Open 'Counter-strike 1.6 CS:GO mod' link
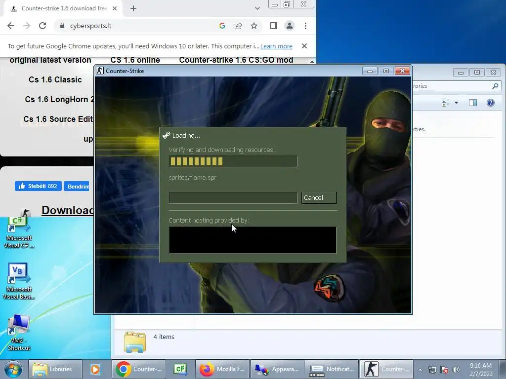The height and width of the screenshot is (379, 506). [x=236, y=60]
